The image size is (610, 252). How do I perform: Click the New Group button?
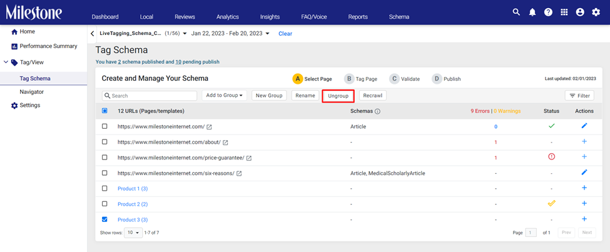(269, 95)
